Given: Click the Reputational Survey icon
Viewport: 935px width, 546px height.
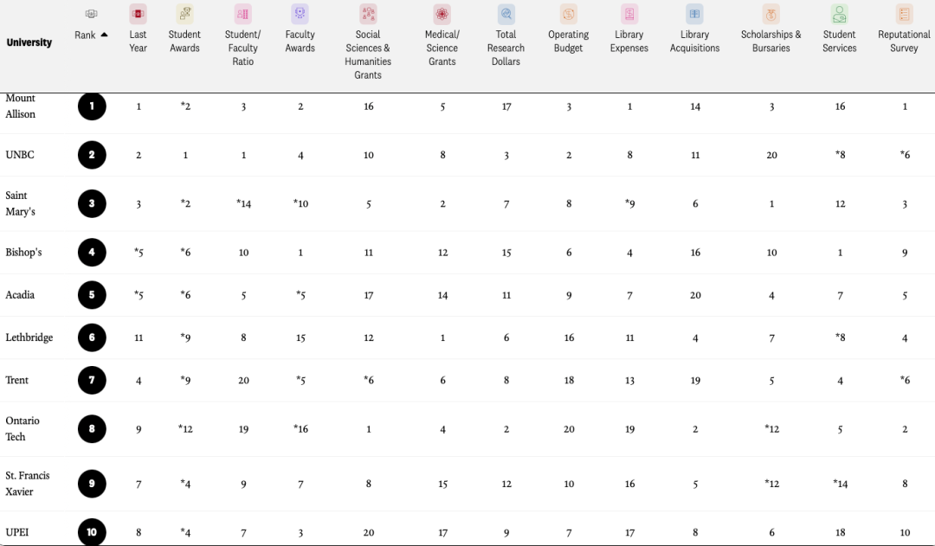Looking at the screenshot, I should point(905,14).
